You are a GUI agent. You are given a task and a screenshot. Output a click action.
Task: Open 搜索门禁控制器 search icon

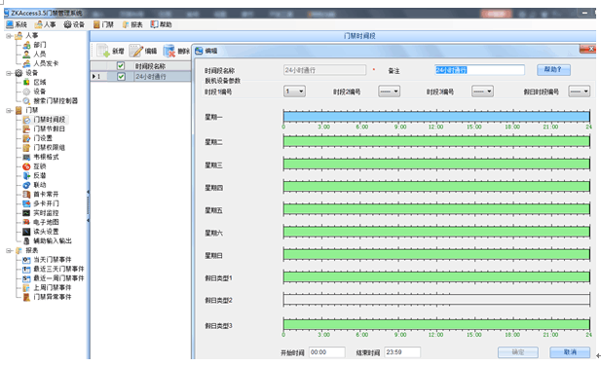pyautogui.click(x=26, y=101)
